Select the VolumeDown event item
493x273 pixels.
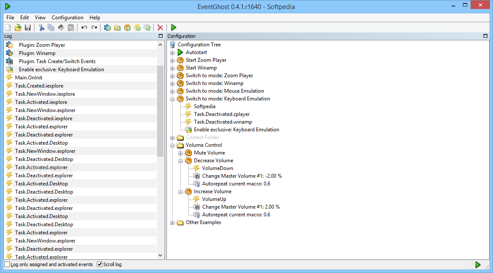(218, 168)
